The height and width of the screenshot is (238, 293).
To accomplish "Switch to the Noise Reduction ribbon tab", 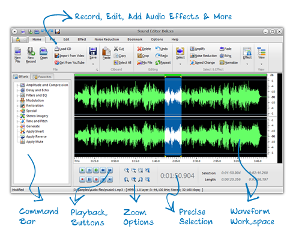I will (x=107, y=40).
